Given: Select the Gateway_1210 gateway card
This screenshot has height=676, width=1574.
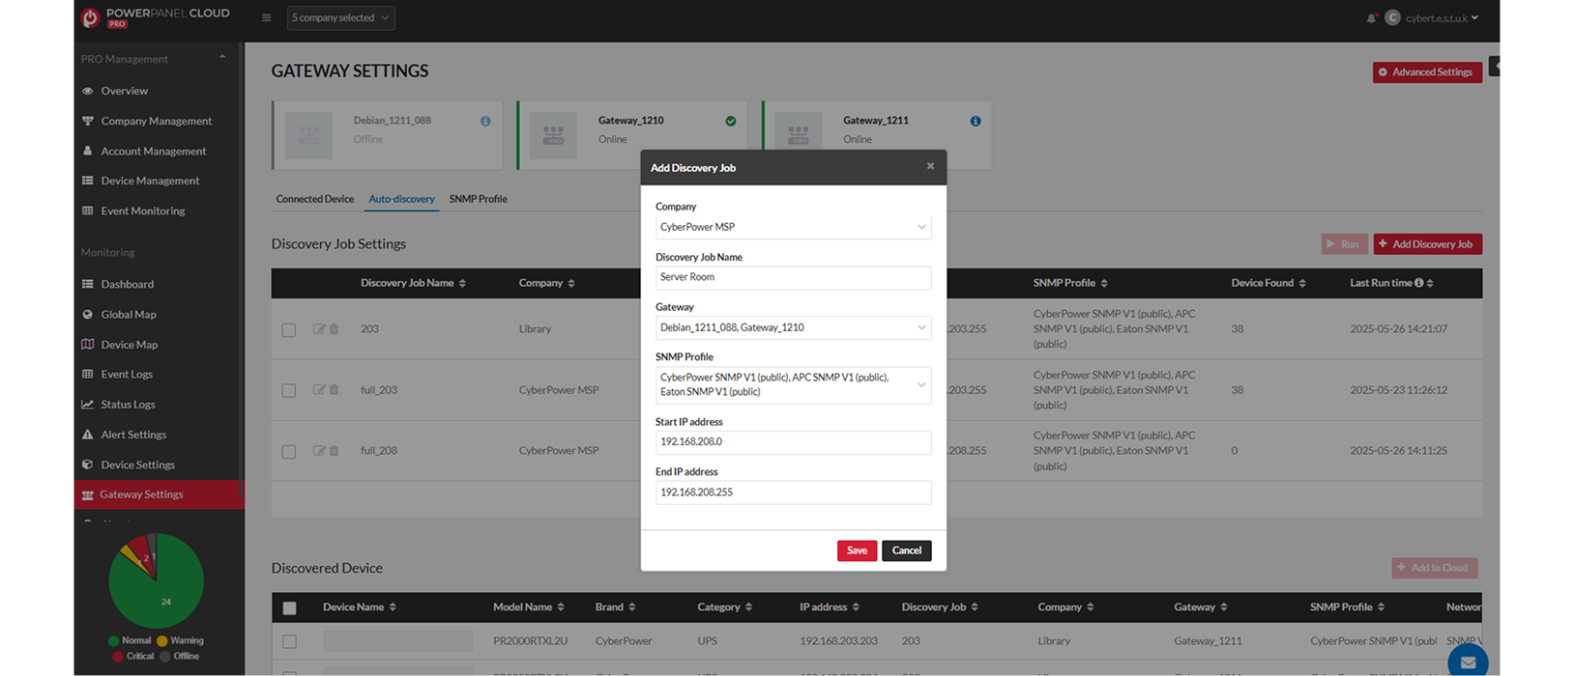Looking at the screenshot, I should tap(632, 135).
